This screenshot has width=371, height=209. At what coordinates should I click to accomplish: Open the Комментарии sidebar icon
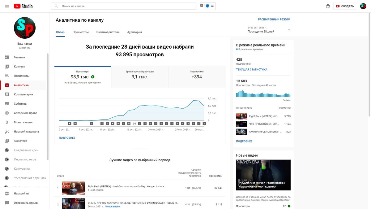click(x=6, y=94)
